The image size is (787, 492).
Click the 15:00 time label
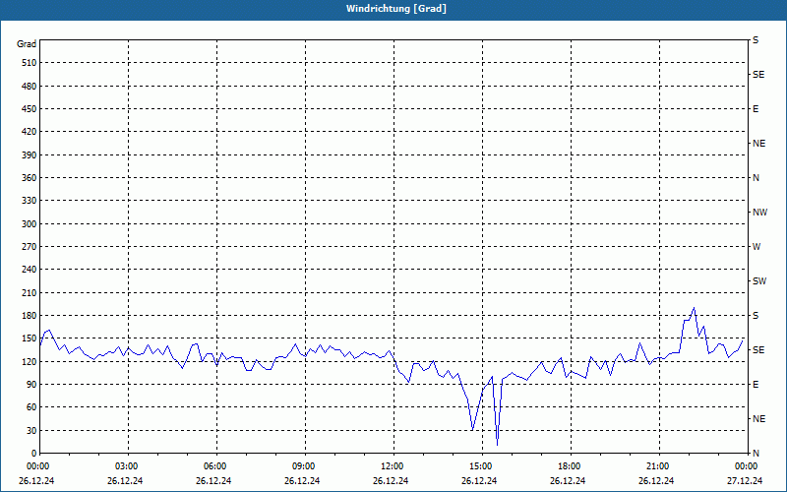pyautogui.click(x=482, y=466)
